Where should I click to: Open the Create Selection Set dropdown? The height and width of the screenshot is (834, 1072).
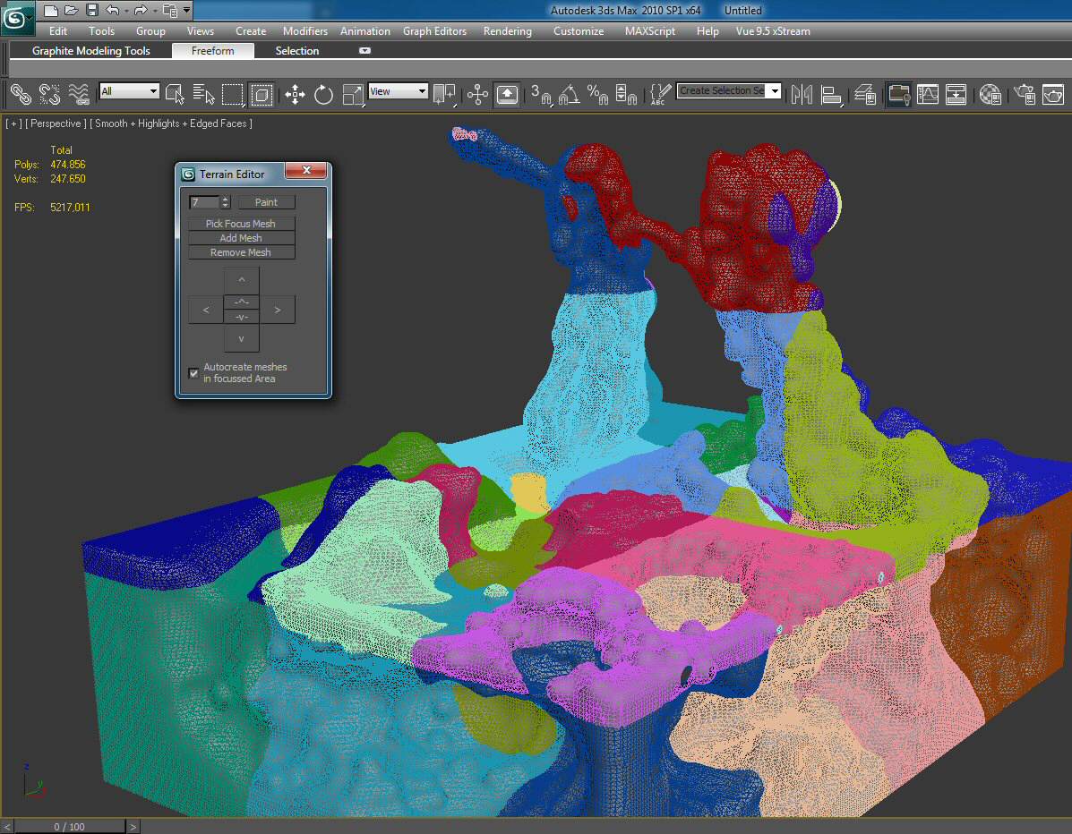click(774, 91)
